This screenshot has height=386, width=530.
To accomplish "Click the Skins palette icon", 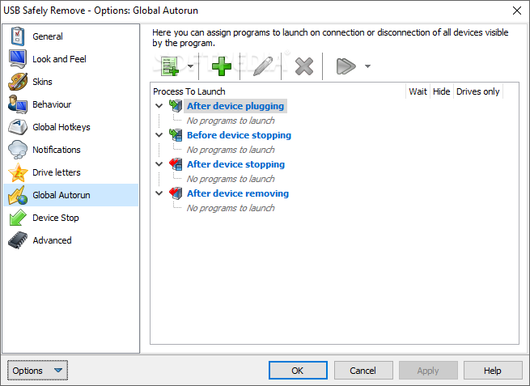I will tap(18, 82).
